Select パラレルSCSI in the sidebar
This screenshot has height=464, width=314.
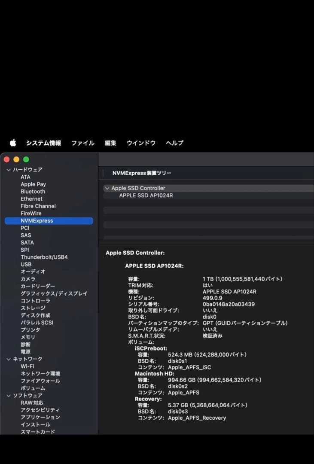[x=37, y=323]
